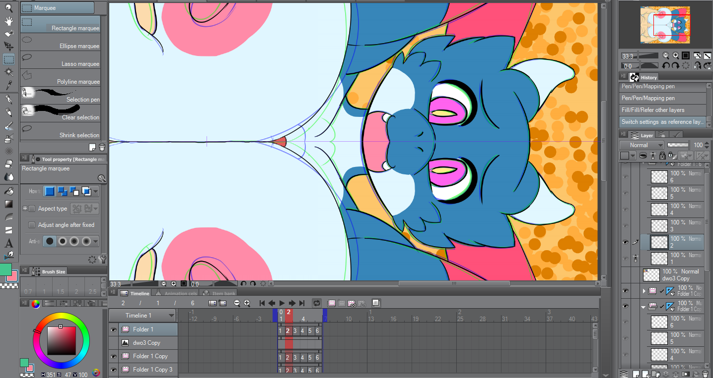Click frame 4 cel in Folder 1 track
This screenshot has height=378, width=713.
(302, 331)
